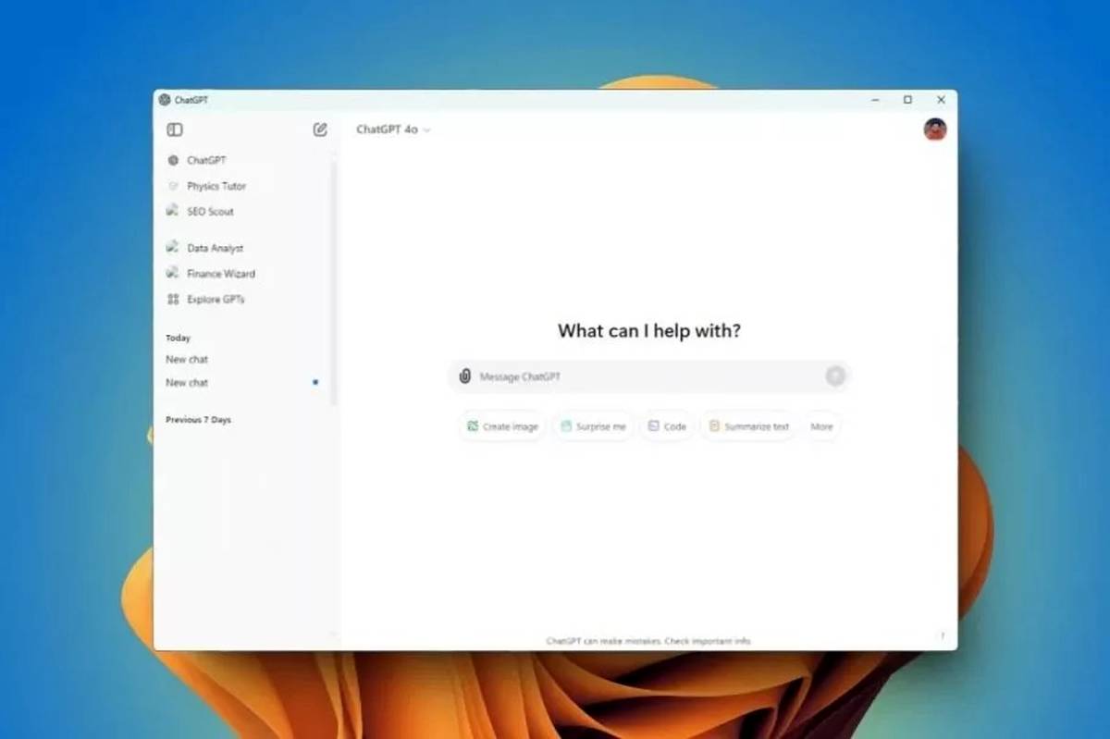This screenshot has height=739, width=1110.
Task: Click the paperclip attach file icon
Action: (x=465, y=376)
